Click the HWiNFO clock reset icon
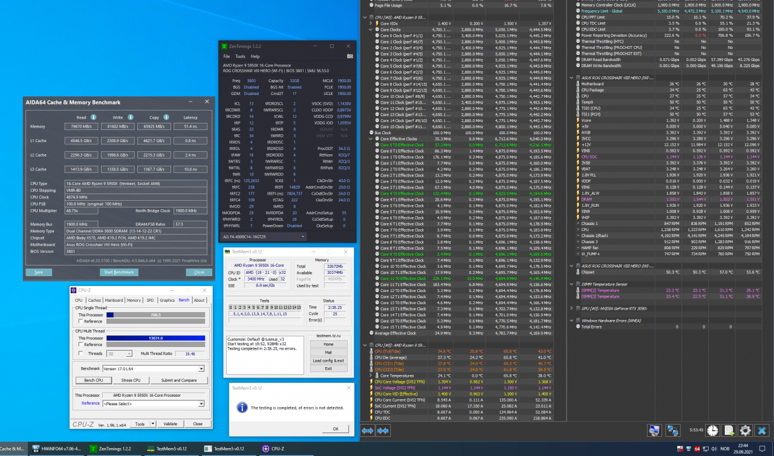This screenshot has width=774, height=456. point(713,430)
